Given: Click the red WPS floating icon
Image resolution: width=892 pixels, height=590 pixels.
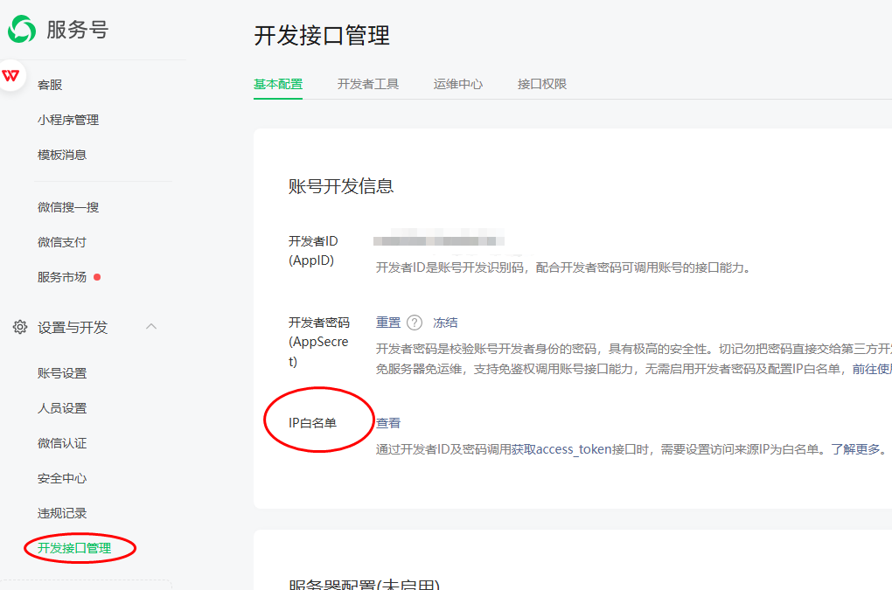Looking at the screenshot, I should pyautogui.click(x=10, y=75).
